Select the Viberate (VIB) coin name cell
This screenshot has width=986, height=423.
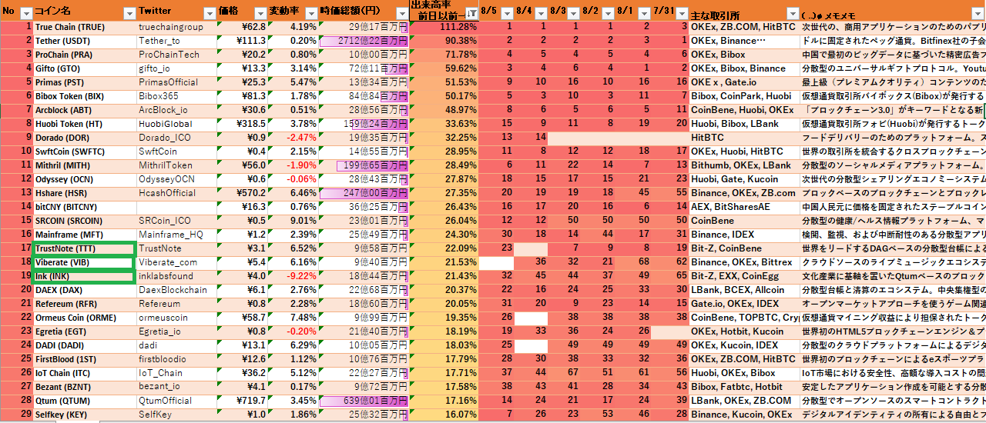(x=85, y=262)
